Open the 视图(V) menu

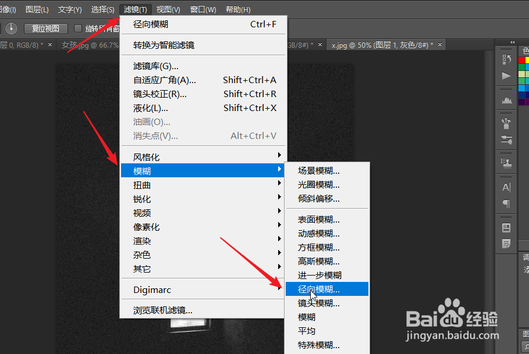[168, 9]
